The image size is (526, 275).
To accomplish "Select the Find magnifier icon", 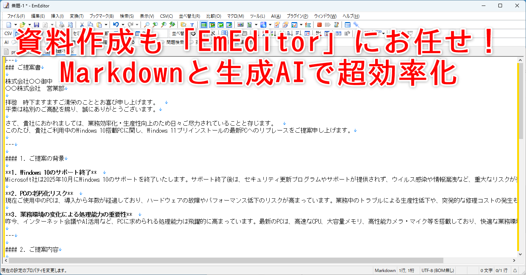I will (x=146, y=25).
